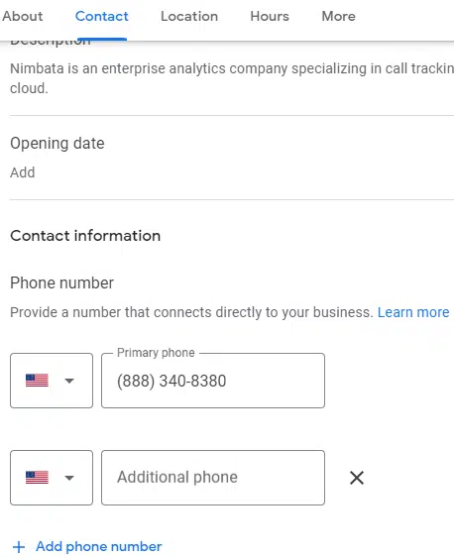The height and width of the screenshot is (559, 454).
Task: Click the Primary phone floating label
Action: [x=156, y=353]
